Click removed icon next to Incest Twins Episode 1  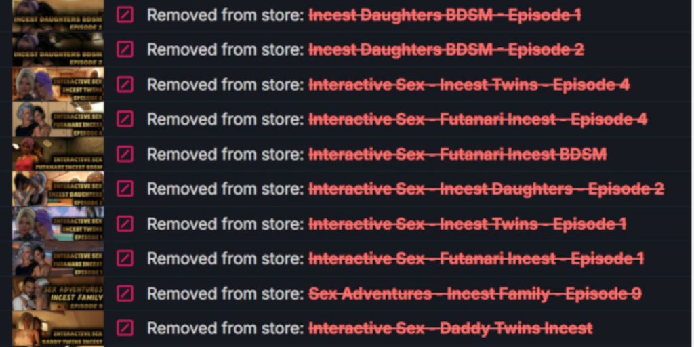[125, 224]
